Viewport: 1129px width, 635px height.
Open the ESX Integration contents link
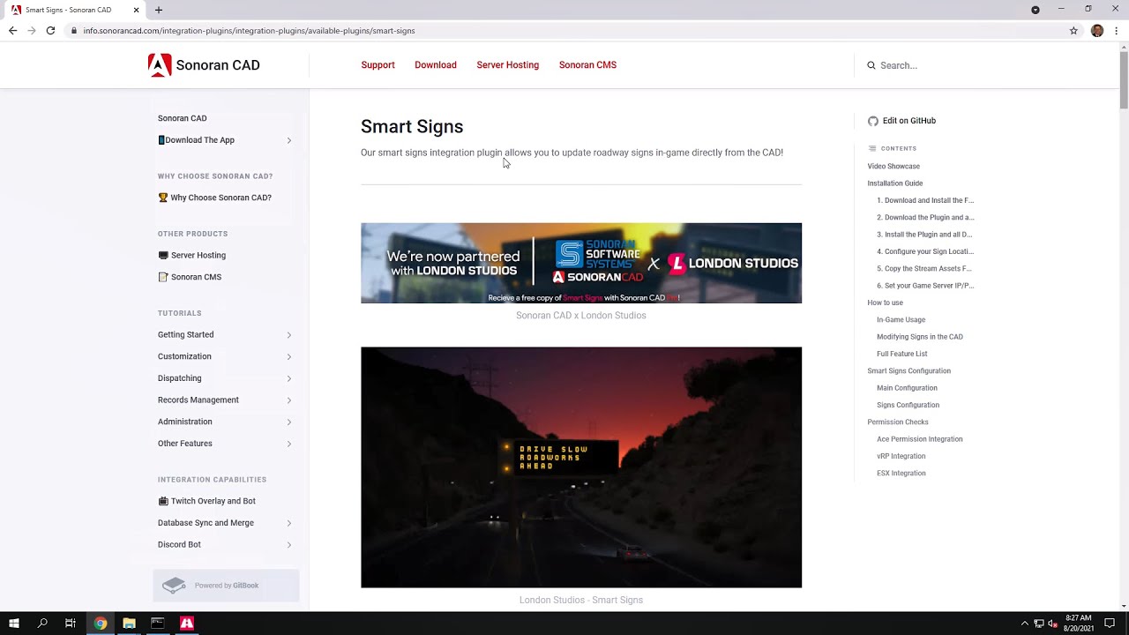[x=901, y=474]
